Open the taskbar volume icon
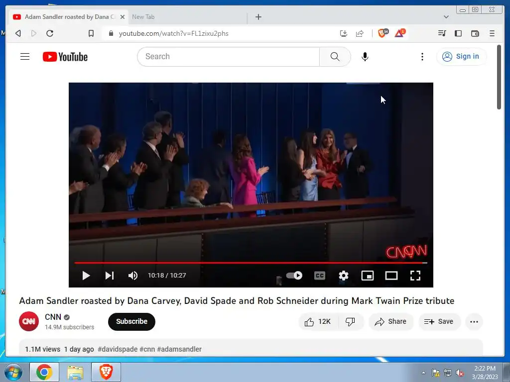Screen dimensions: 510x382 pos(460,373)
